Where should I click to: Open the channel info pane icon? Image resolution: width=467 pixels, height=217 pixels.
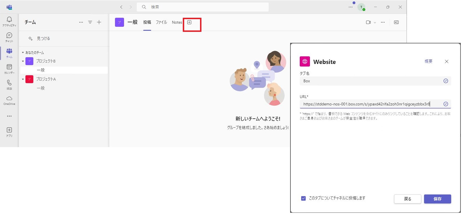pyautogui.click(x=396, y=22)
